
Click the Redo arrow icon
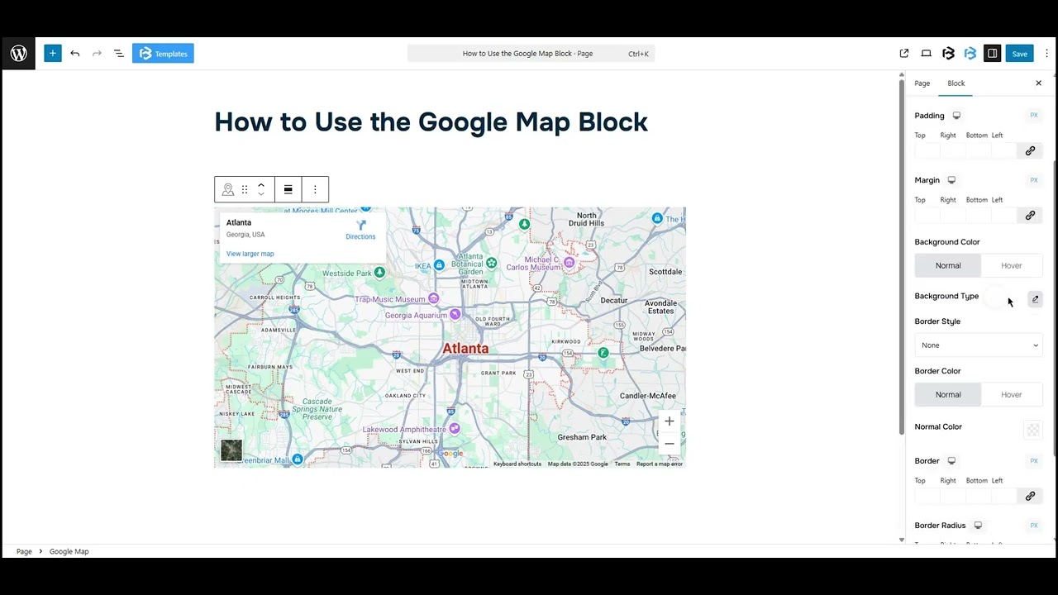[x=97, y=53]
